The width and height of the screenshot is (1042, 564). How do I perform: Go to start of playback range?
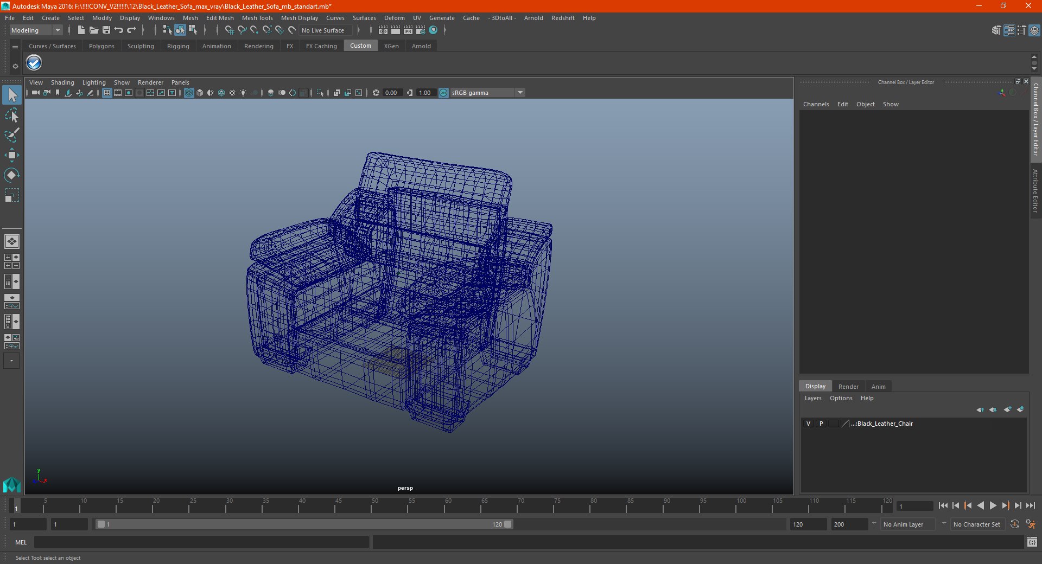point(943,505)
